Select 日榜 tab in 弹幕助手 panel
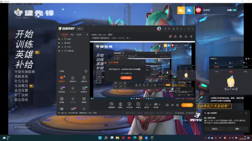Viewport: 252px width, 141px height. click(x=216, y=72)
